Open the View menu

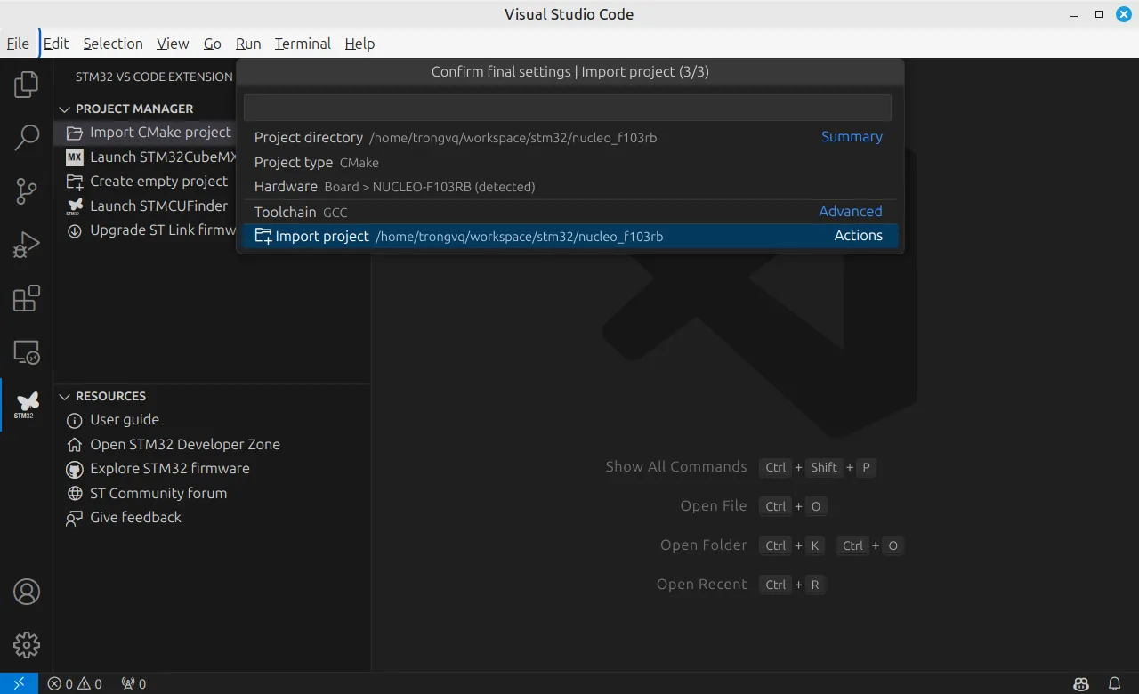[173, 44]
